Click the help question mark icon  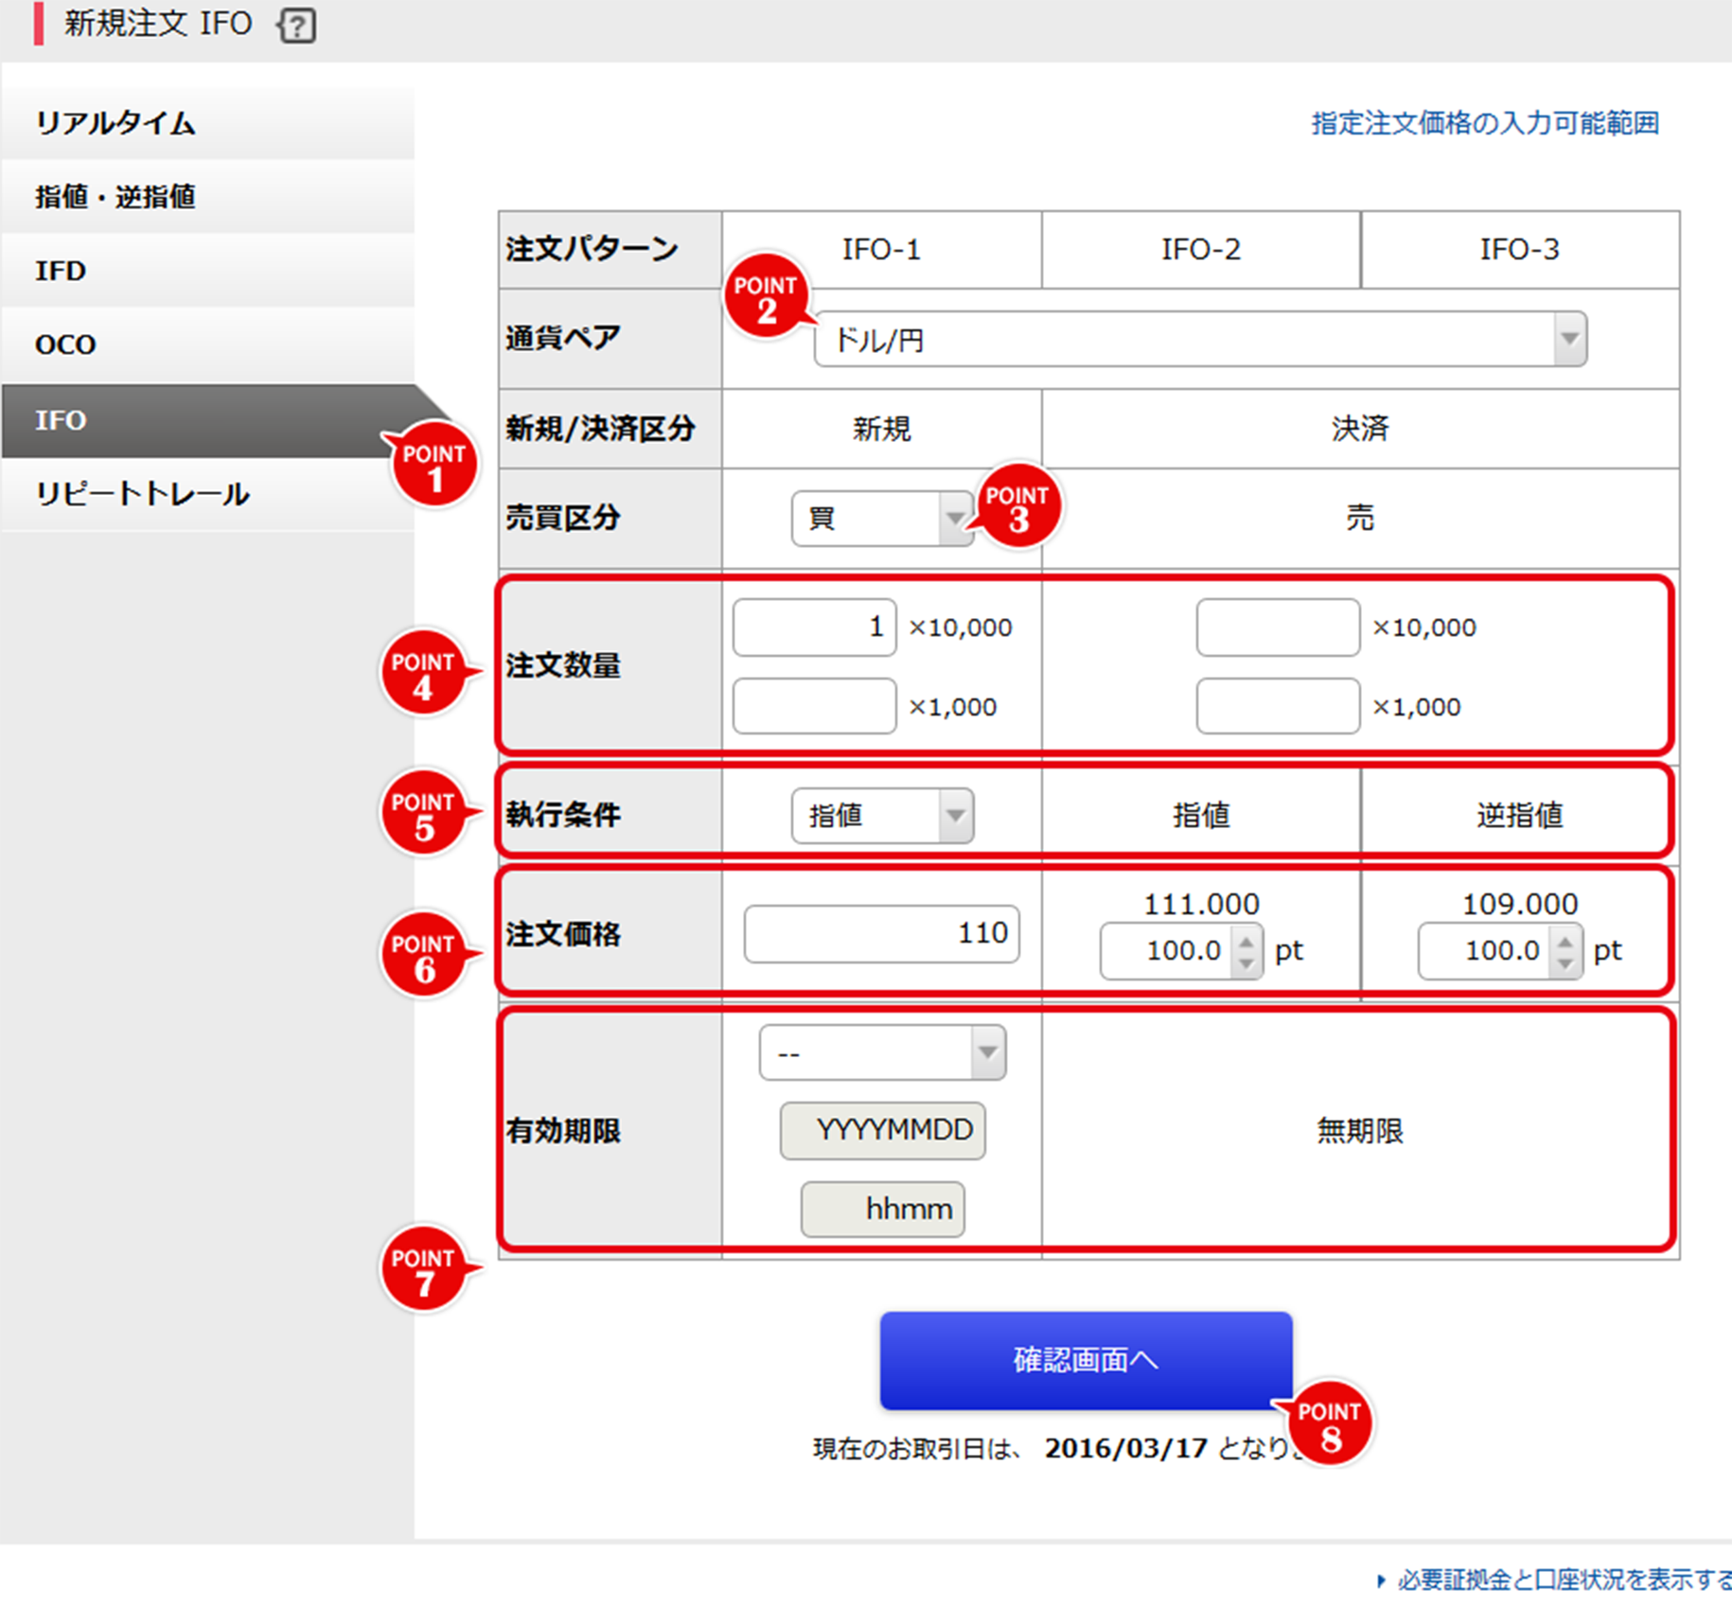pos(297,26)
